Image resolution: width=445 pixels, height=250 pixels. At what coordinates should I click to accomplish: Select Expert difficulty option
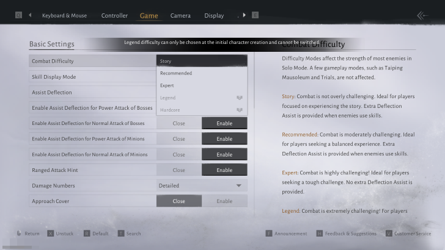(202, 85)
